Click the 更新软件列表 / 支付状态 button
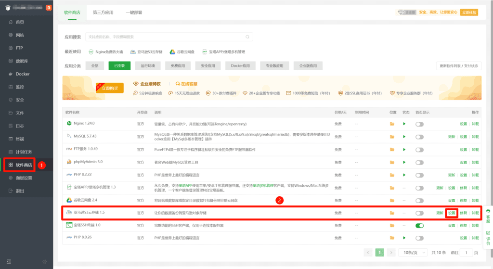The image size is (493, 269). point(459,66)
